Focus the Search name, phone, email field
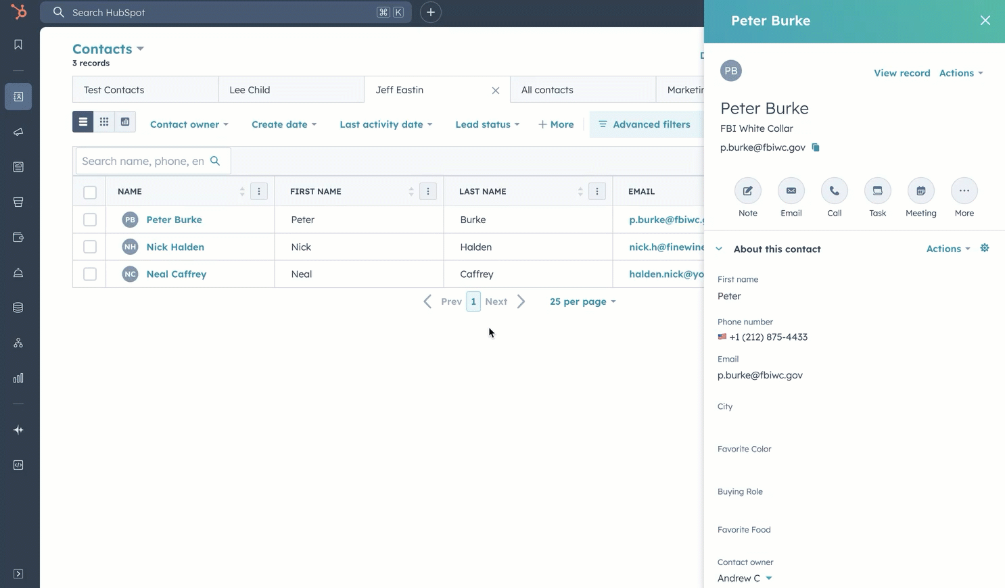This screenshot has width=1005, height=588. 143,161
